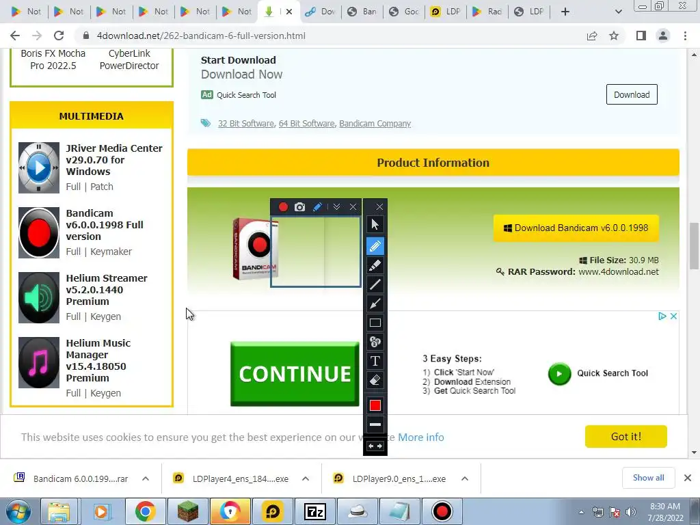Viewport: 700px width, 525px height.
Task: Expand the tab search dropdown
Action: click(618, 12)
